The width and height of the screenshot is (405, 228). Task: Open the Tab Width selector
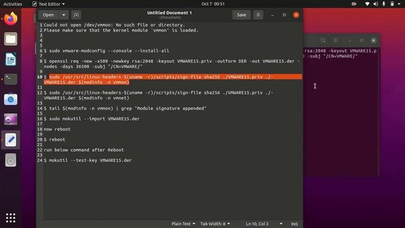pyautogui.click(x=215, y=224)
